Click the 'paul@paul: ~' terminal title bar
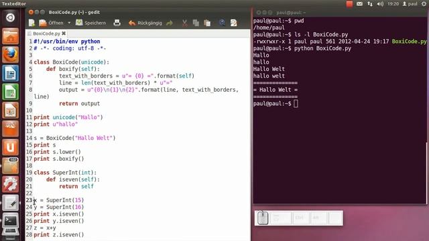Image resolution: width=429 pixels, height=241 pixels. (339, 13)
